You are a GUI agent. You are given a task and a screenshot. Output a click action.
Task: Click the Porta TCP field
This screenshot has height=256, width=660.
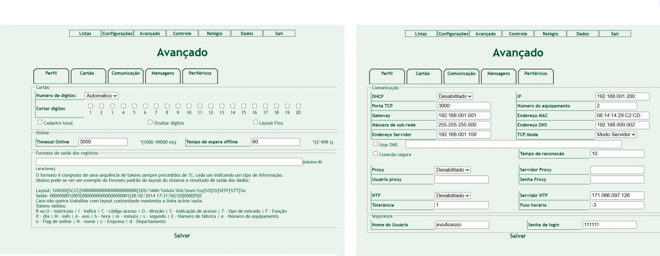[x=464, y=106]
